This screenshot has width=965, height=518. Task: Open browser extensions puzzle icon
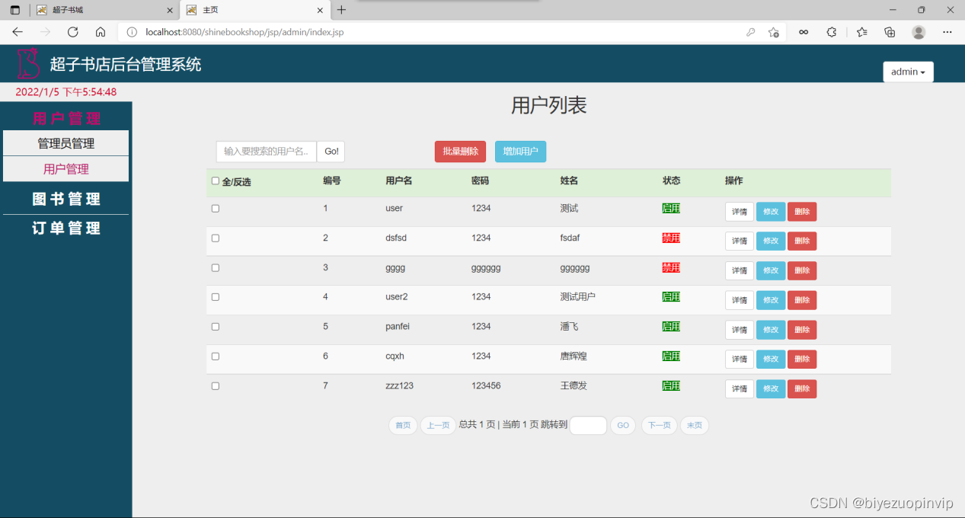[x=832, y=32]
